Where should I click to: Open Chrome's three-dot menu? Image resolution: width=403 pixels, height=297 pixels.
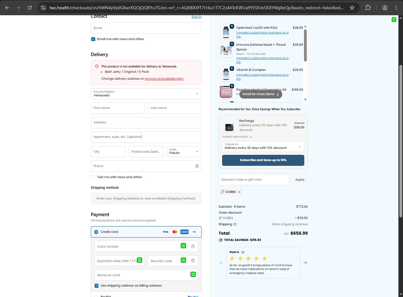pyautogui.click(x=396, y=8)
